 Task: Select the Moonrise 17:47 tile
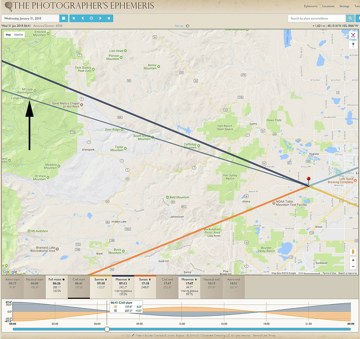click(x=189, y=287)
